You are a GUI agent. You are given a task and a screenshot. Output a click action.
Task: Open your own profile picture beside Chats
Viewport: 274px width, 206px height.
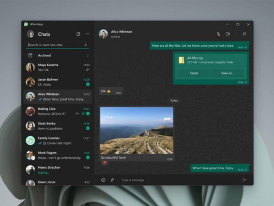coord(31,34)
